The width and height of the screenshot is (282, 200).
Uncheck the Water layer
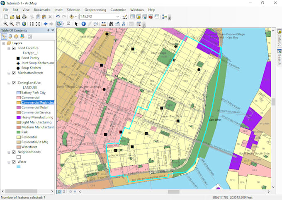14,162
